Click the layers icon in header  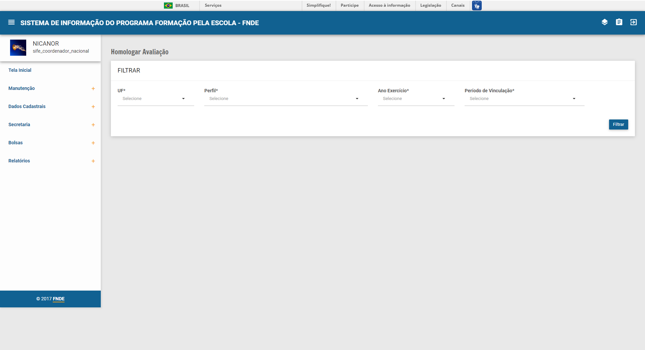pyautogui.click(x=604, y=22)
